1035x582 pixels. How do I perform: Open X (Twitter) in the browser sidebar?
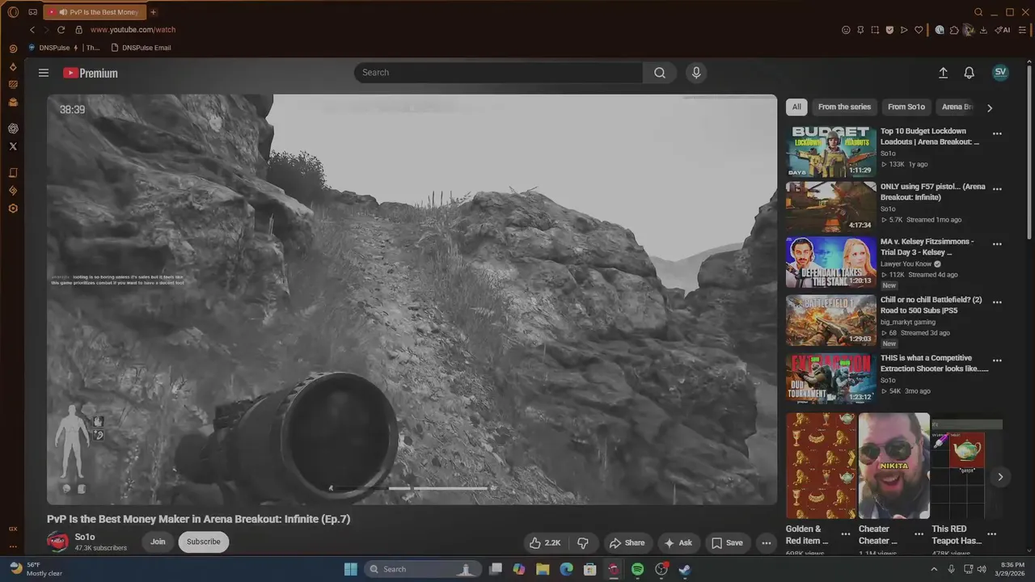click(13, 146)
